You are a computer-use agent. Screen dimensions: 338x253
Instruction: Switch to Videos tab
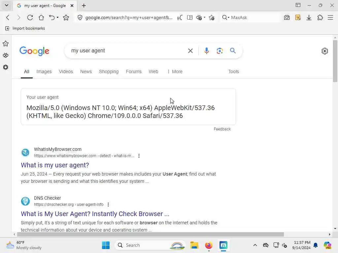click(66, 71)
